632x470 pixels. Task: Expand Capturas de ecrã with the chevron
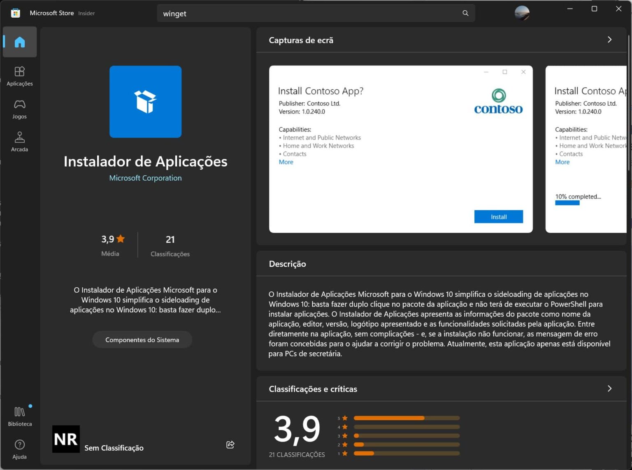coord(609,40)
